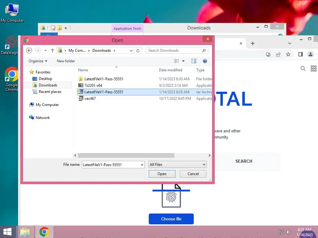Screen dimensions: 318x238
Task: Sort by the Name column header
Action: pyautogui.click(x=83, y=70)
